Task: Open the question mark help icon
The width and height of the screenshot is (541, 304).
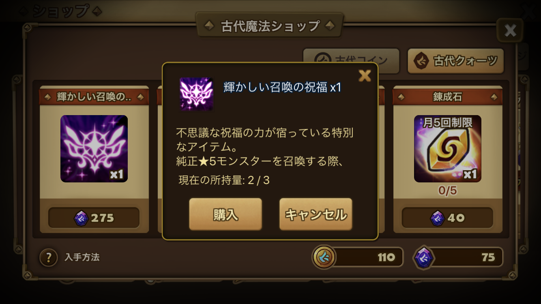Action: coord(49,257)
